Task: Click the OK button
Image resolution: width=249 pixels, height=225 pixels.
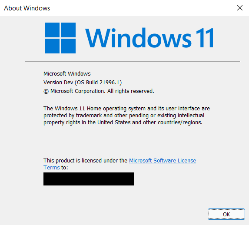Action: pos(226,214)
